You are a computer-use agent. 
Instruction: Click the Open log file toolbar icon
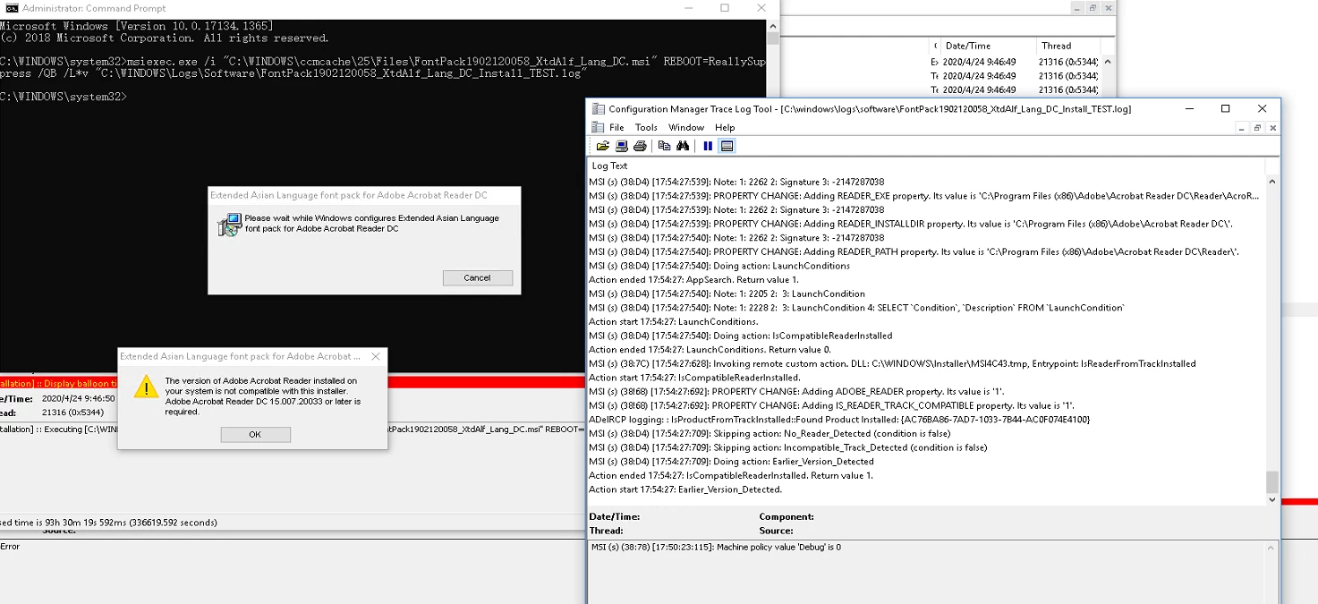coord(602,146)
